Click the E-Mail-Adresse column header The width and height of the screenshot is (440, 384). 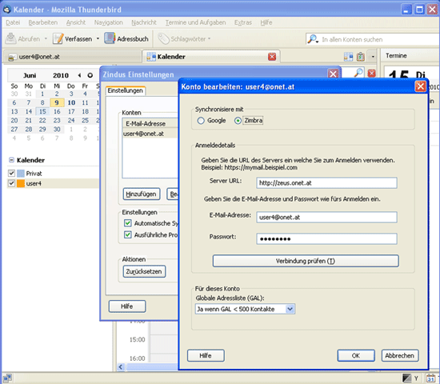point(150,123)
